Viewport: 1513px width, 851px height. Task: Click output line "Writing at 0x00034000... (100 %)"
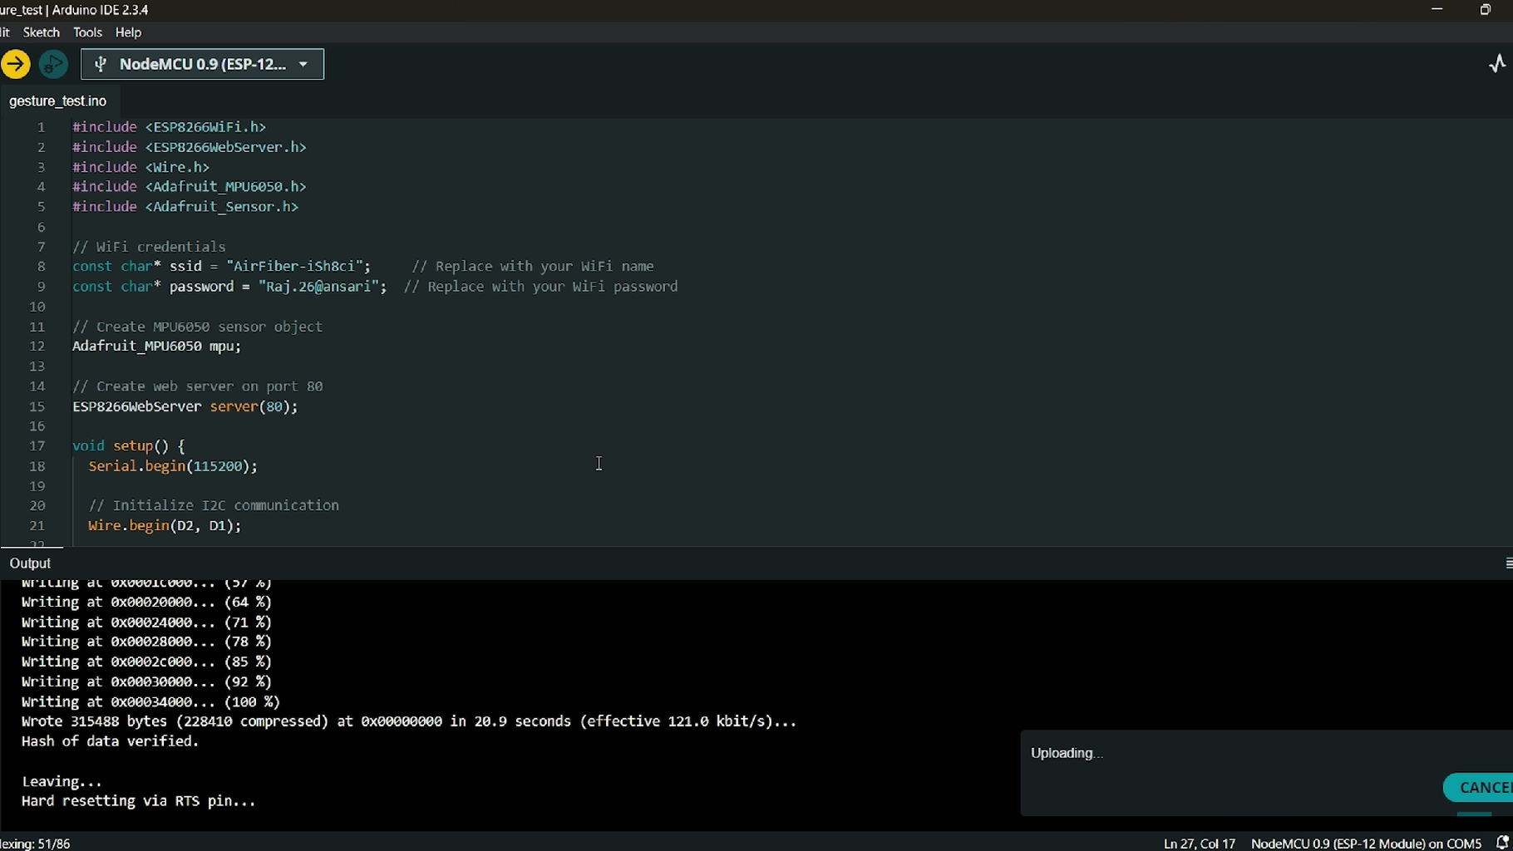point(150,702)
